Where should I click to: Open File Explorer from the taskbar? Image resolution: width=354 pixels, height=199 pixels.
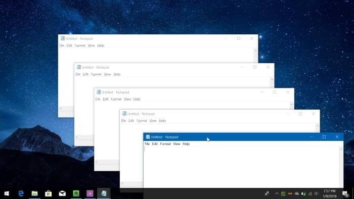point(34,193)
